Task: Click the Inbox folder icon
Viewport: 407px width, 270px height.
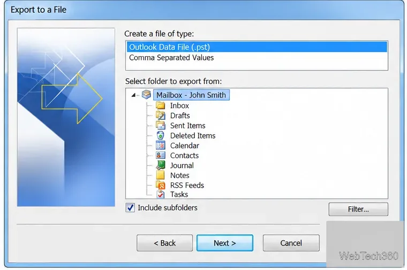Action: click(161, 105)
